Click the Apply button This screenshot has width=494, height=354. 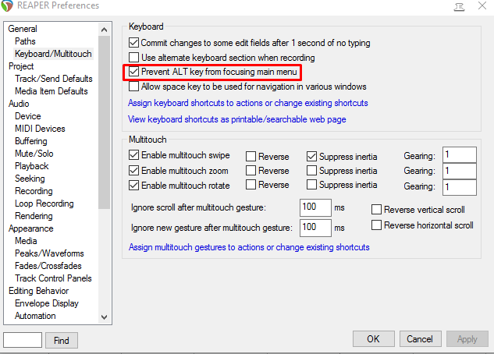point(467,339)
